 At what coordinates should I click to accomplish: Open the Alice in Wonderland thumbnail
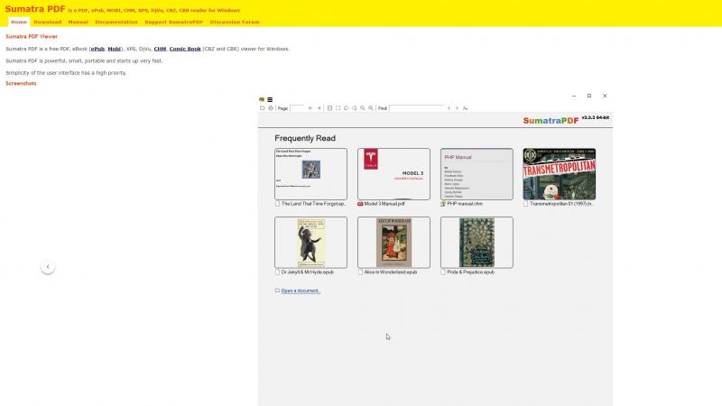[x=393, y=243]
